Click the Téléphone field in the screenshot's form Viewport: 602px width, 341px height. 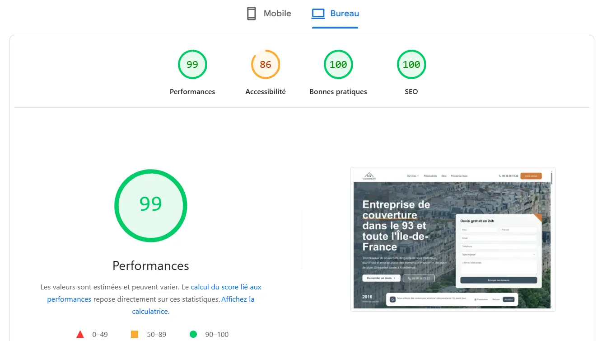pyautogui.click(x=499, y=246)
